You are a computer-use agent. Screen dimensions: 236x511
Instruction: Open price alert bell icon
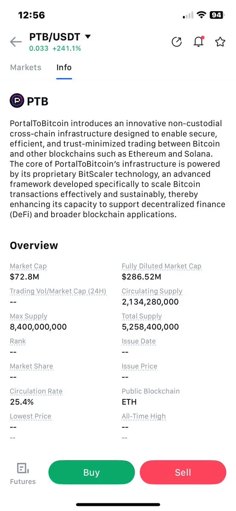199,42
